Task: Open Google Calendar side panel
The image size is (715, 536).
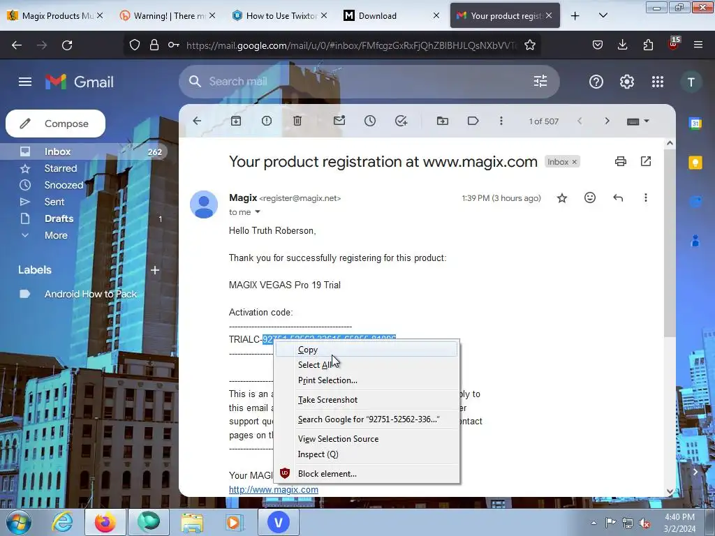Action: tap(695, 123)
